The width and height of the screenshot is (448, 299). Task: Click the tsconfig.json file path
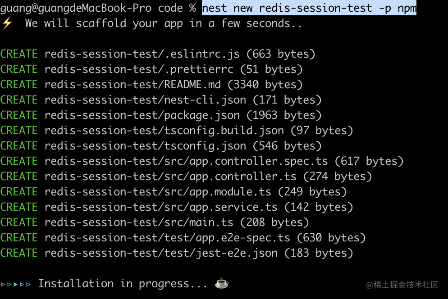click(145, 146)
